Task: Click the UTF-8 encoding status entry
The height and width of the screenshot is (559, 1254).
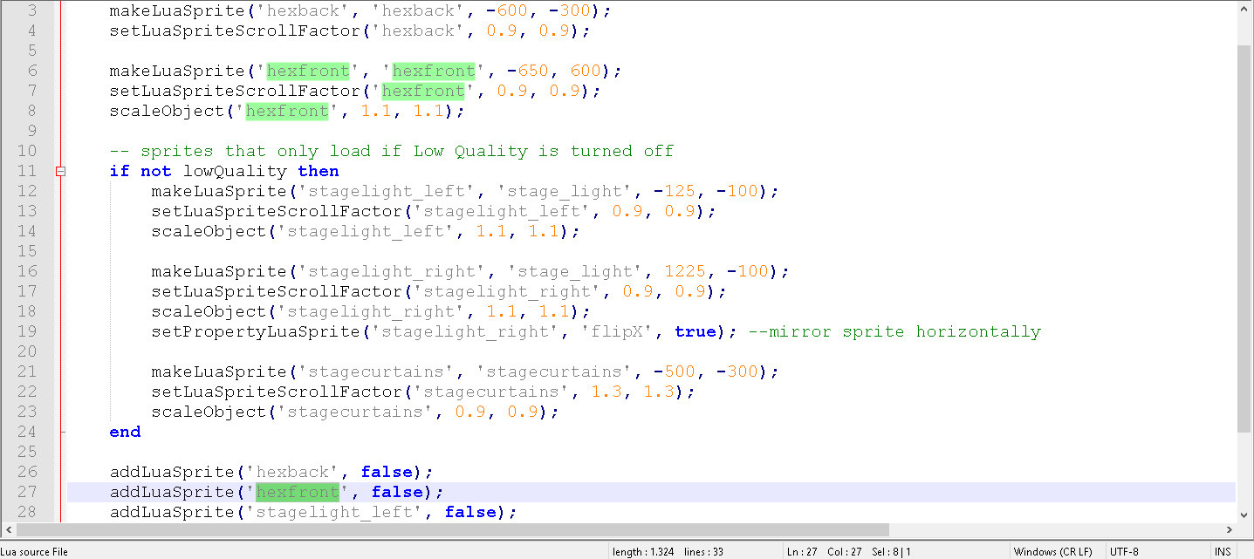Action: 1123,551
